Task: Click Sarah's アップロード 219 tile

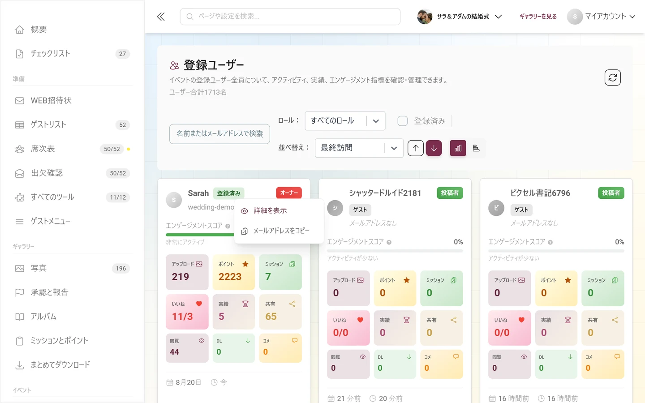Action: (187, 272)
